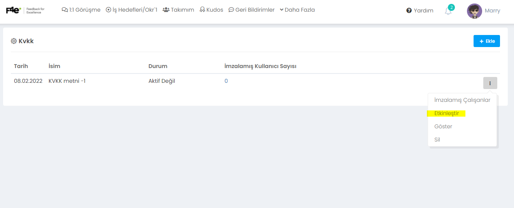
Task: Click Marry's profile avatar
Action: click(x=474, y=11)
